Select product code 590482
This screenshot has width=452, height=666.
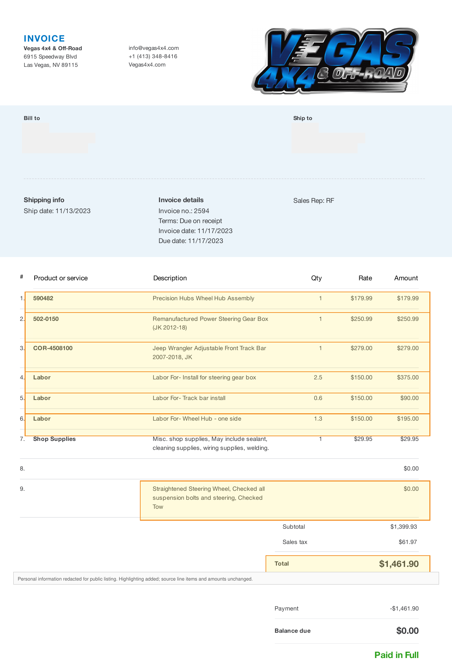43,298
